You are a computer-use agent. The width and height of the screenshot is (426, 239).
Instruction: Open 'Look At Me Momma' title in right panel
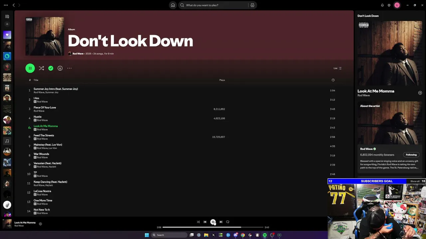(376, 91)
